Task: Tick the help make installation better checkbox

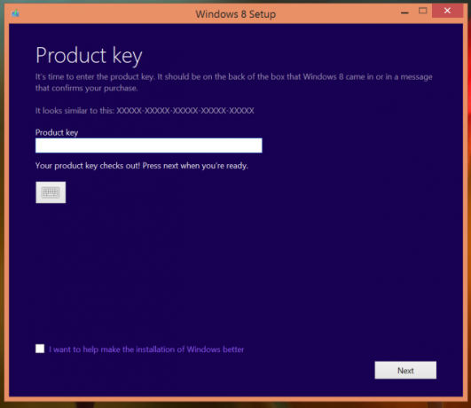Action: click(40, 349)
